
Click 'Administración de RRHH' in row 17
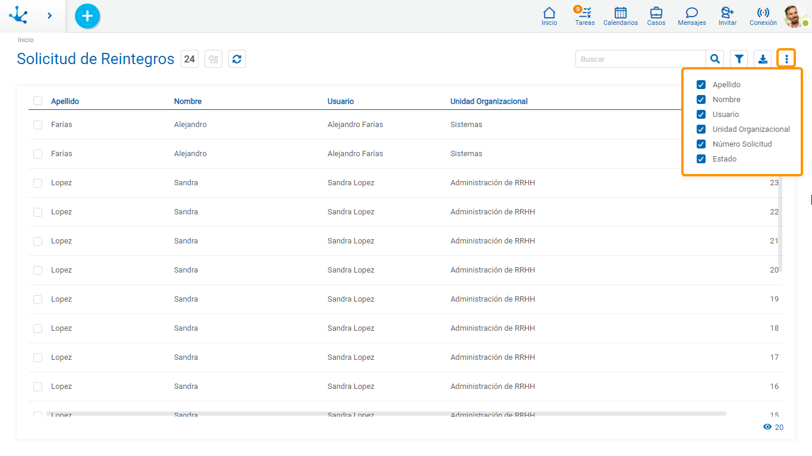click(493, 357)
